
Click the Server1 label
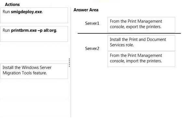[x=92, y=23]
